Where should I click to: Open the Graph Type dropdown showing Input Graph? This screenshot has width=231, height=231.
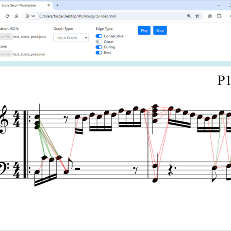[71, 38]
